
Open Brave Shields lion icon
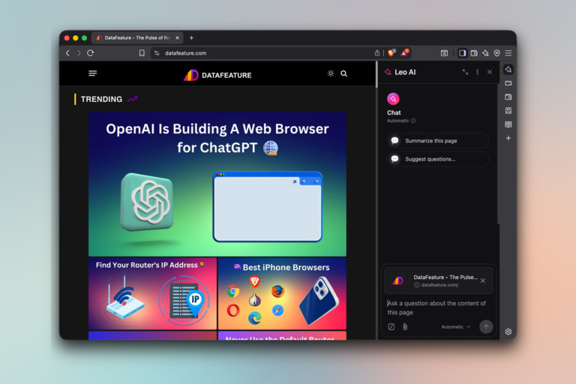pyautogui.click(x=391, y=52)
